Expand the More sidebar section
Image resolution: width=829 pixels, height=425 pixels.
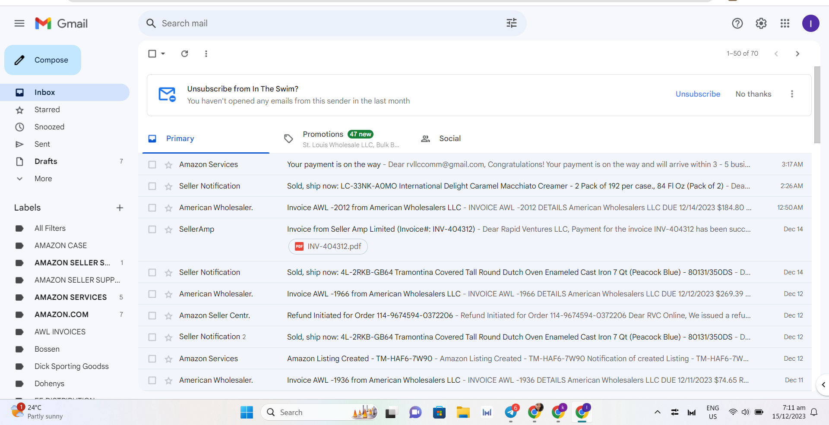(43, 179)
